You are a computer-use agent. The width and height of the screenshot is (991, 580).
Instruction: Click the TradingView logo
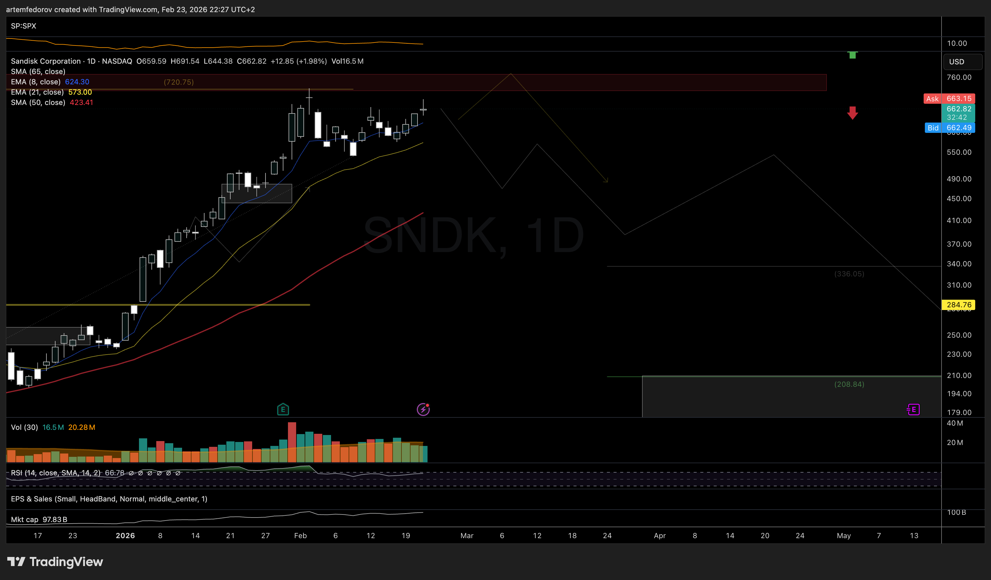(x=55, y=561)
